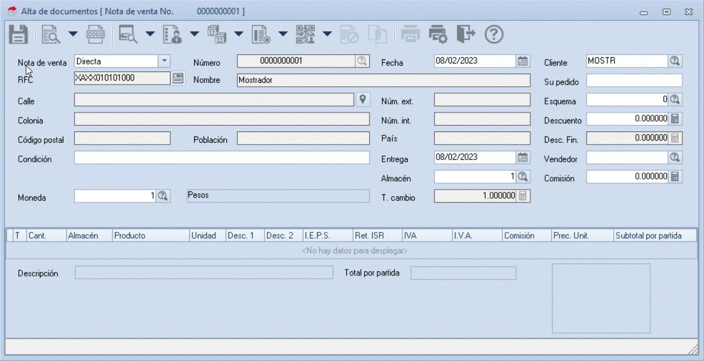Image resolution: width=704 pixels, height=361 pixels.
Task: Open the screen-with-magnifier query icon
Action: pos(128,34)
